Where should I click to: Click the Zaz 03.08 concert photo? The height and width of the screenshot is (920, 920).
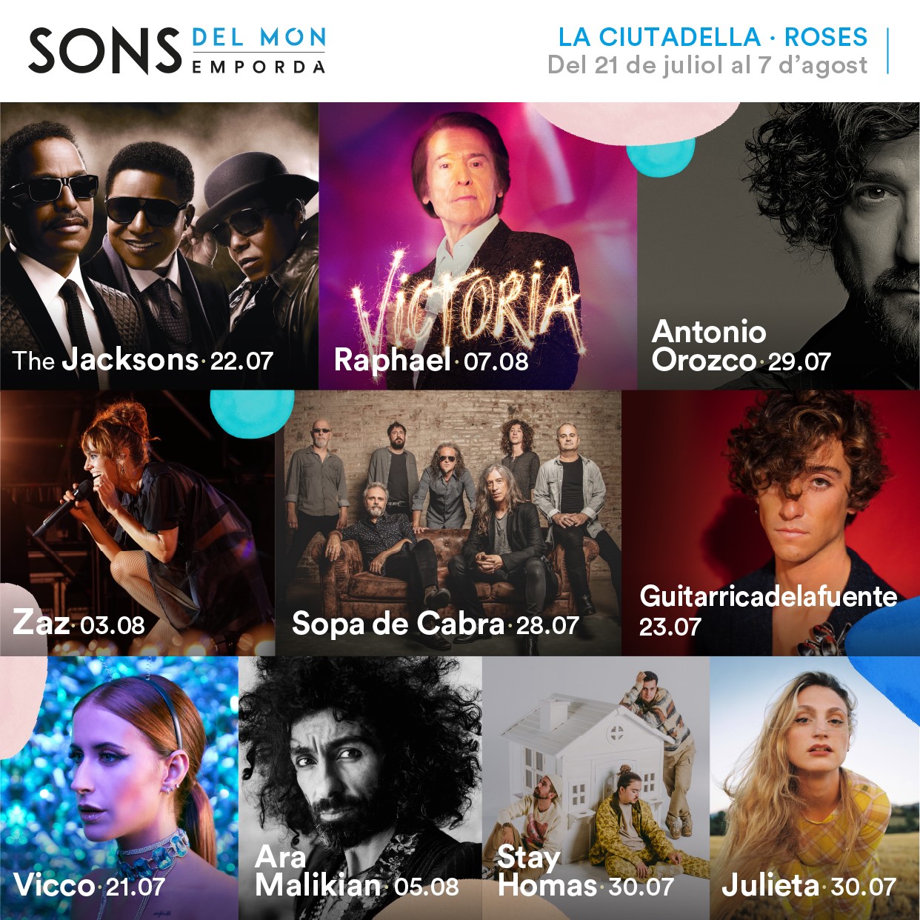tap(137, 523)
